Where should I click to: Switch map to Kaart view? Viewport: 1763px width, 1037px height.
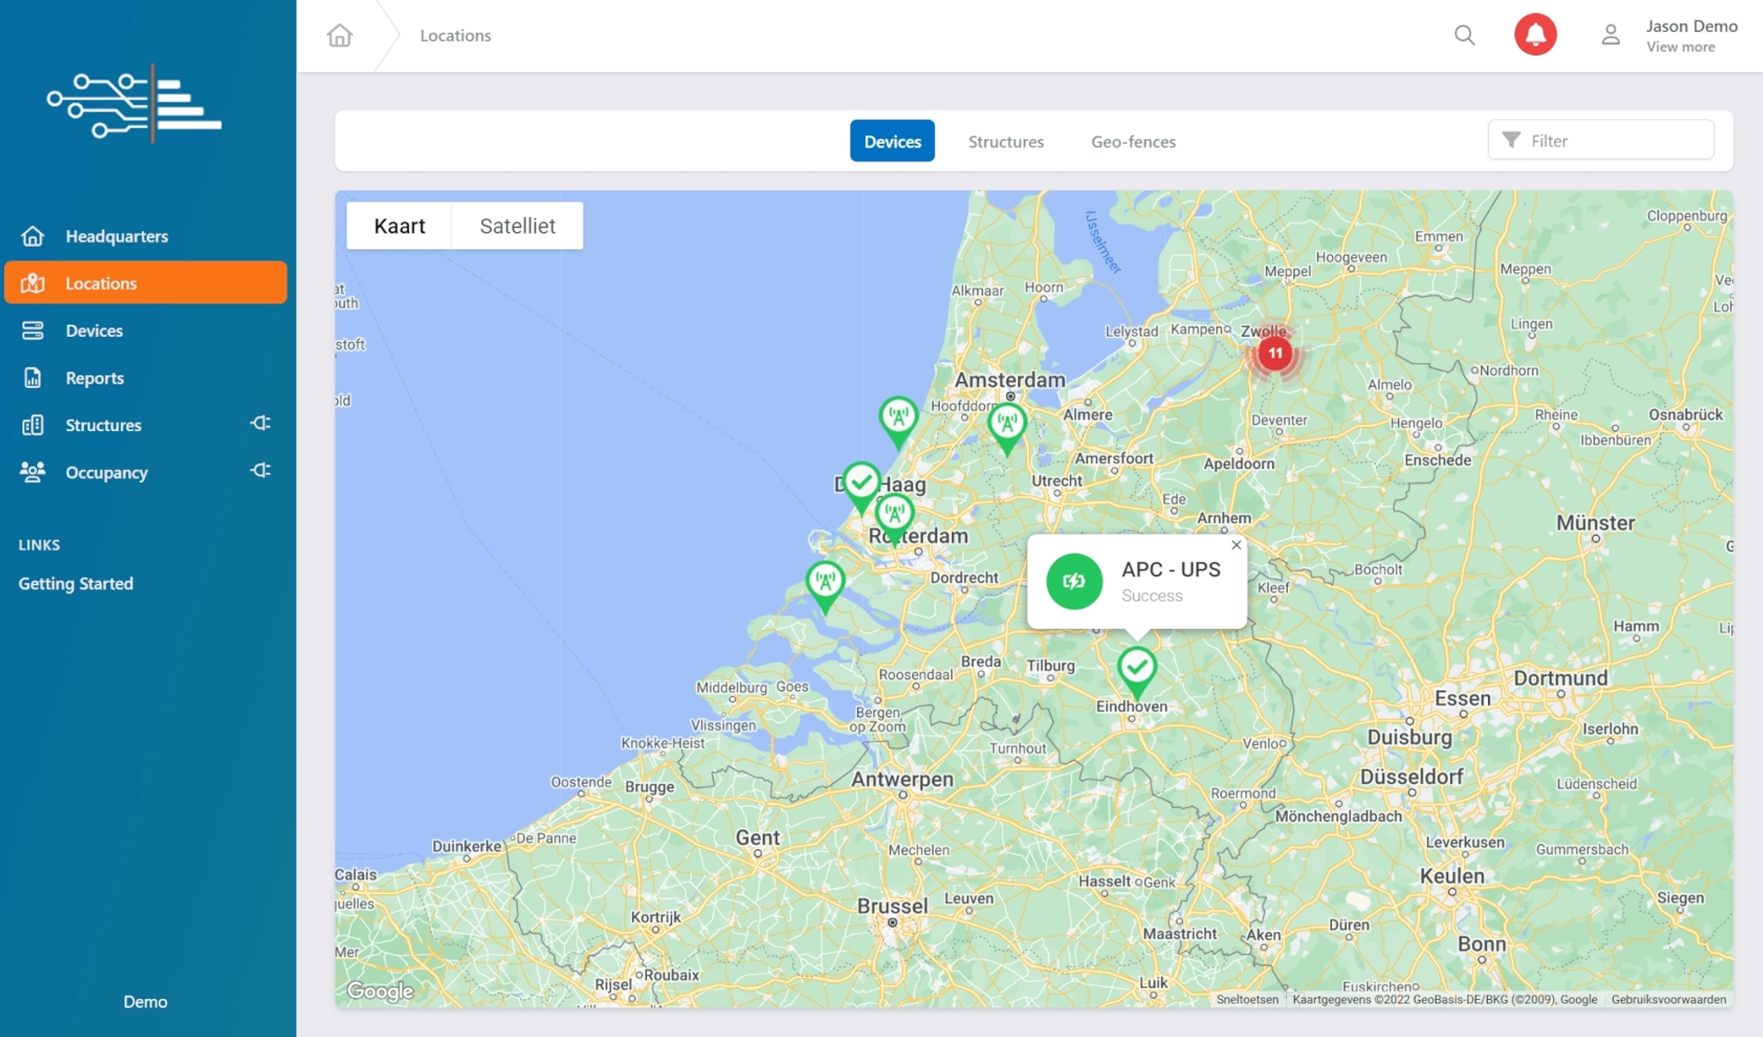pyautogui.click(x=399, y=226)
